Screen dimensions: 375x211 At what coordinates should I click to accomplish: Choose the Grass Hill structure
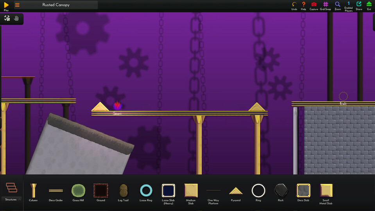coord(78,191)
